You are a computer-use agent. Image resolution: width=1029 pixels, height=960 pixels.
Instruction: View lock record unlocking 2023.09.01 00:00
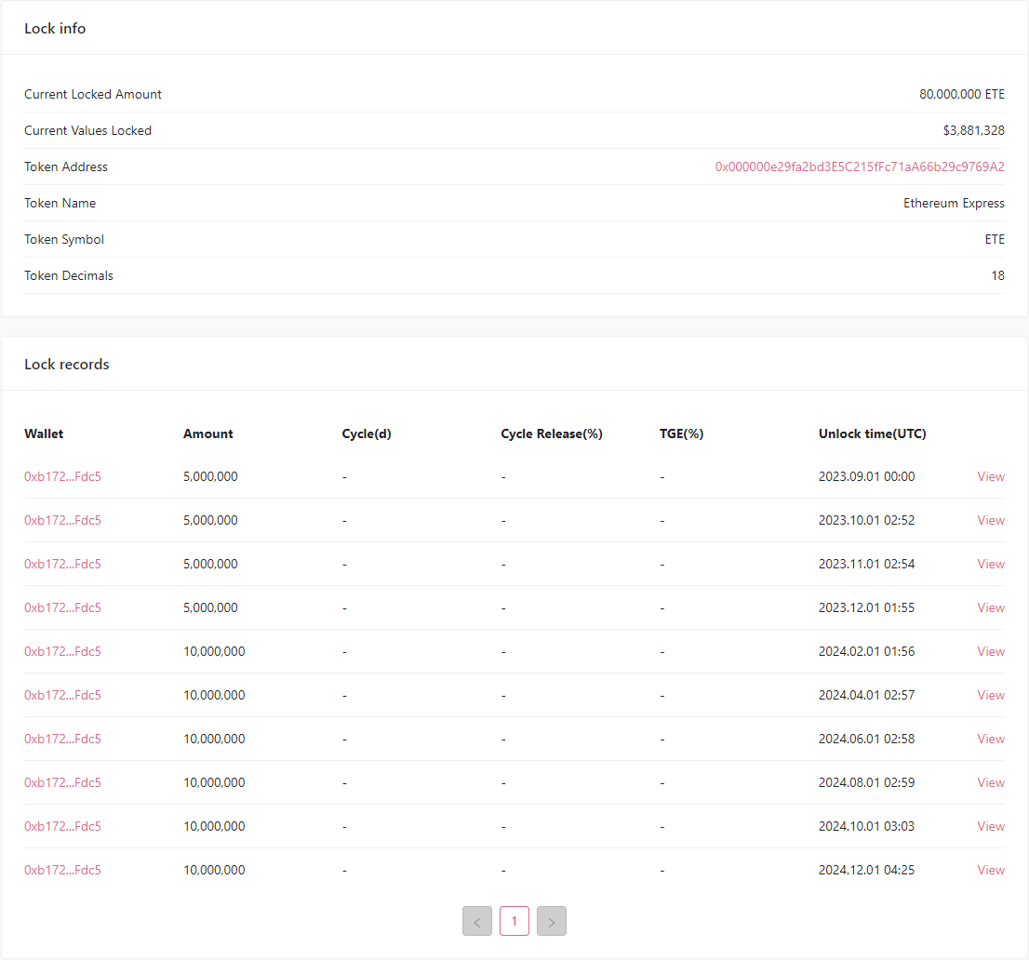tap(991, 476)
